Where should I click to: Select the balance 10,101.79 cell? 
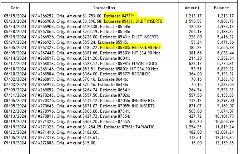[x=224, y=116]
